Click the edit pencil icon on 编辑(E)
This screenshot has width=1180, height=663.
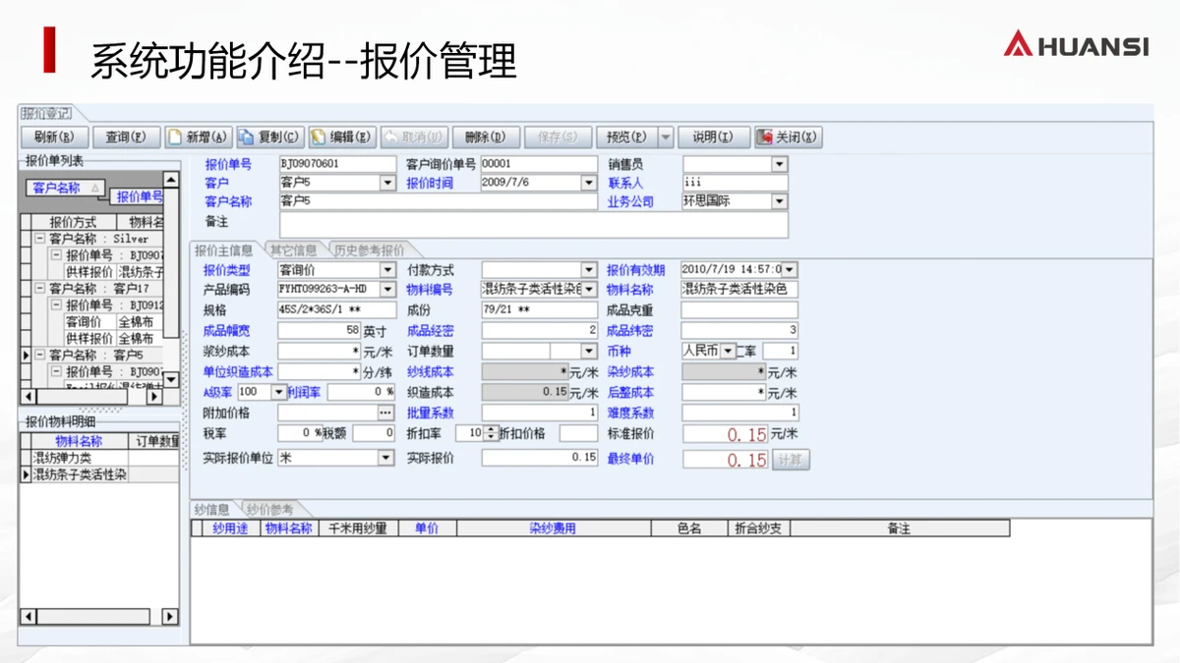click(x=319, y=138)
